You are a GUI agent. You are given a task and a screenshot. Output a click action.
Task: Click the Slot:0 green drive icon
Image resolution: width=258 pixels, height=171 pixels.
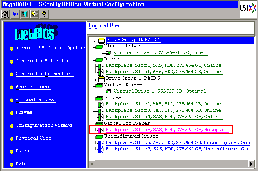point(100,66)
